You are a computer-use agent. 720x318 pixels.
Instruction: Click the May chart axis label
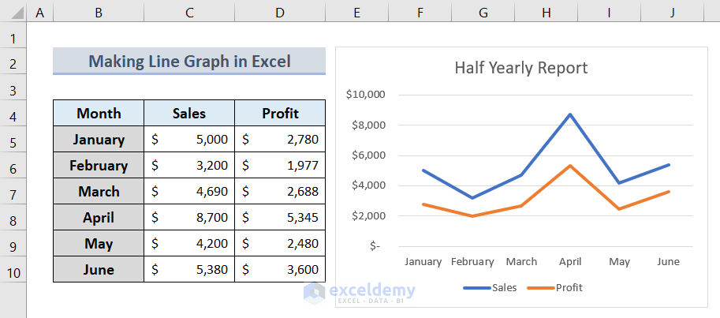click(x=619, y=262)
